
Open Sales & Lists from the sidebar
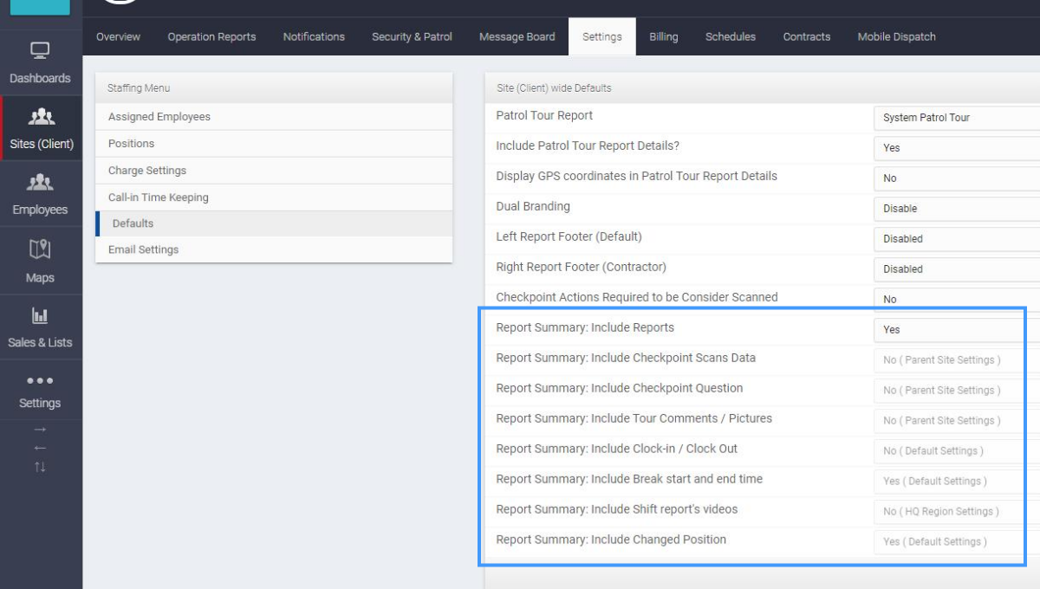(41, 327)
